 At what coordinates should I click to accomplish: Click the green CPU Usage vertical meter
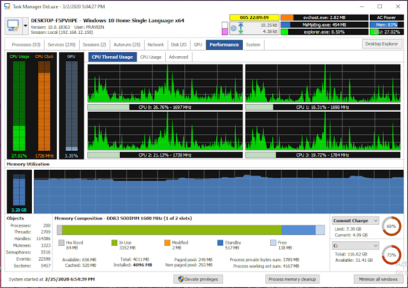click(x=19, y=106)
